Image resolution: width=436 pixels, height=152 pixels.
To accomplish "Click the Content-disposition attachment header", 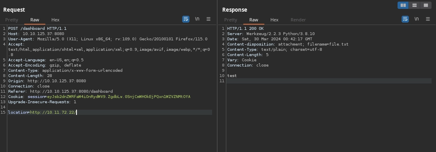I will (x=288, y=44).
